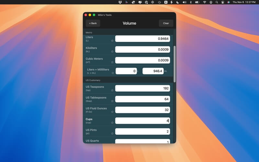259x162 pixels.
Task: Favorite the Liters unit star
Action: click(112, 41)
